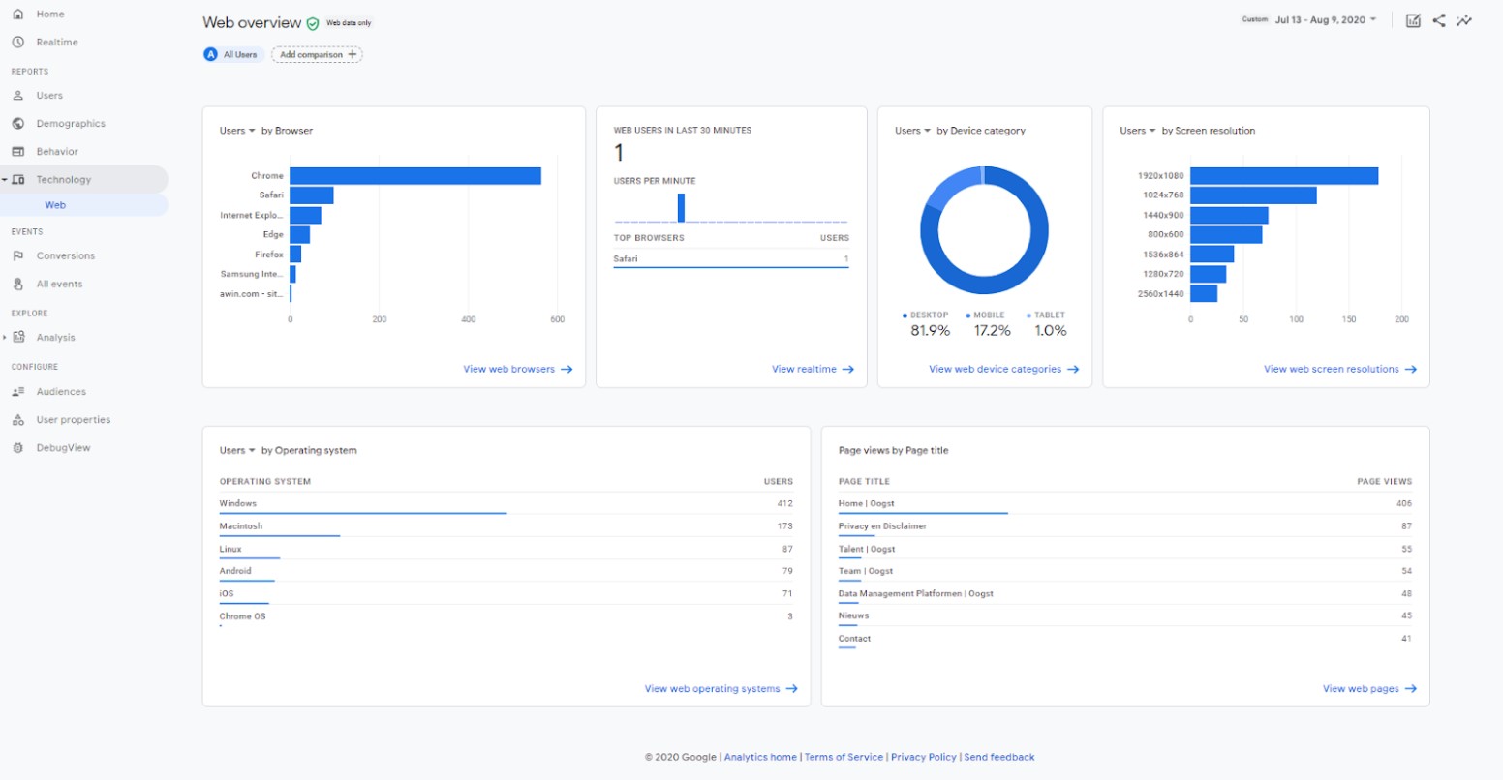Click the customize report edit icon
Screen dimensions: 1503x780
pos(1413,20)
